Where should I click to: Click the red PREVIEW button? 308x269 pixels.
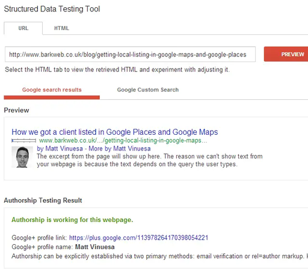pos(286,54)
